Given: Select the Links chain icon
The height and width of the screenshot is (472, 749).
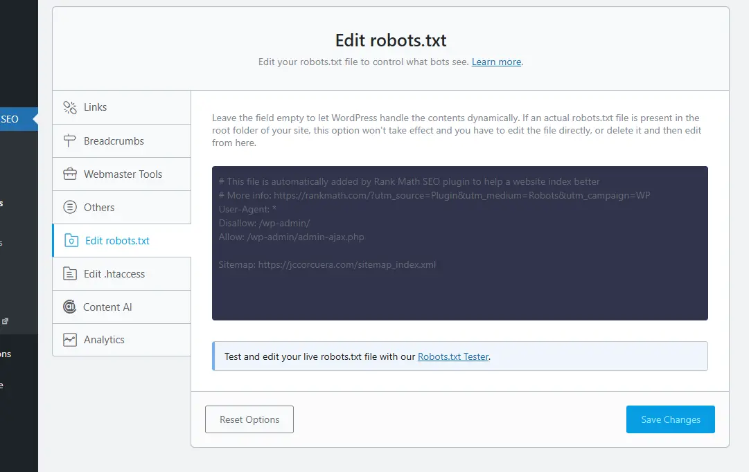Looking at the screenshot, I should click(69, 107).
